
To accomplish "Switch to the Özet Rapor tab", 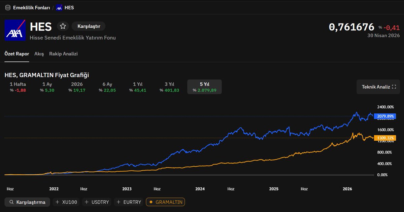I will coord(17,54).
